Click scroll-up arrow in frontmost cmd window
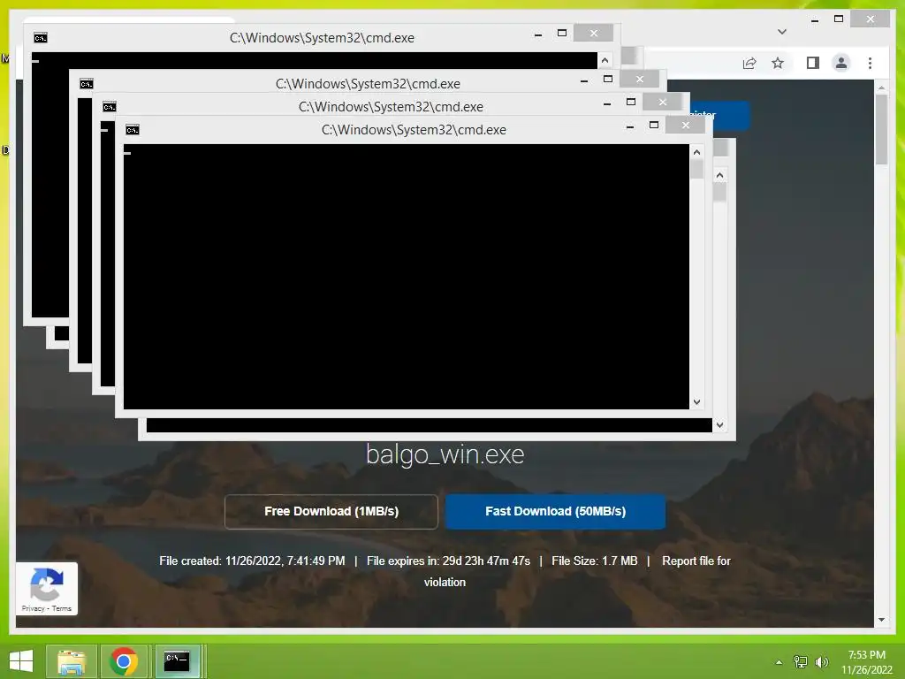 coord(696,152)
